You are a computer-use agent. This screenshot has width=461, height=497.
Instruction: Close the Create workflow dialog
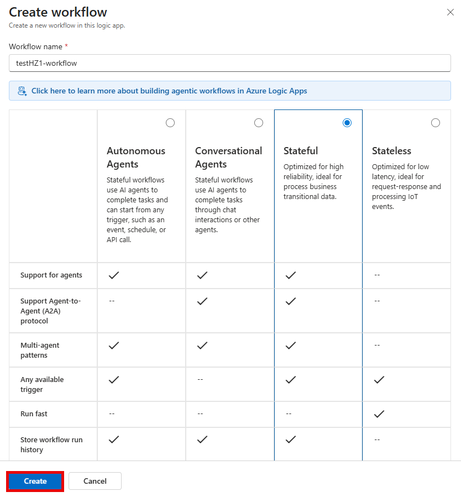[x=450, y=12]
